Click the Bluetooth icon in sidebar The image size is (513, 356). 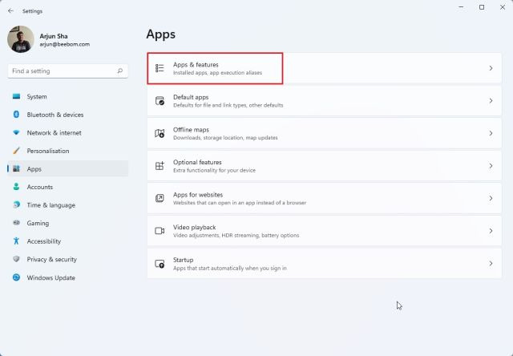pyautogui.click(x=16, y=114)
